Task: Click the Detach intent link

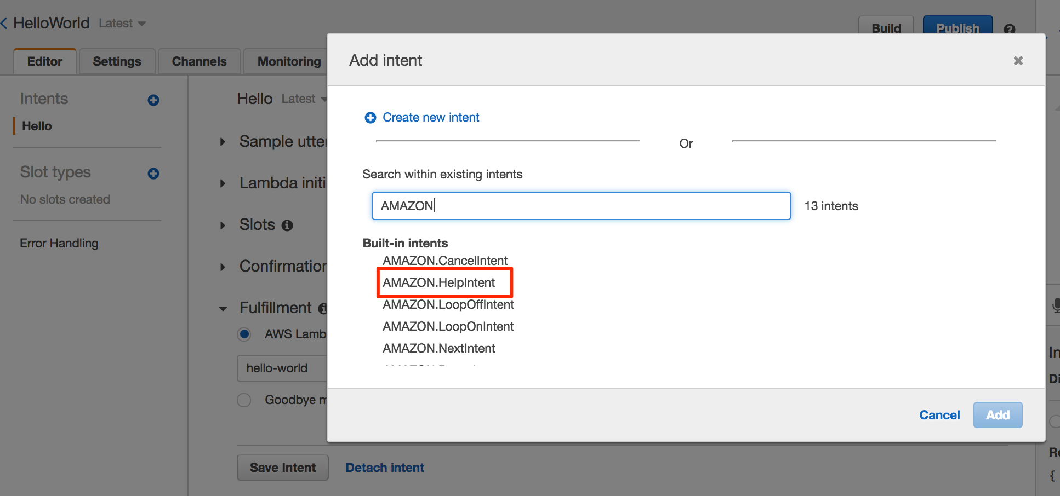Action: pos(384,467)
